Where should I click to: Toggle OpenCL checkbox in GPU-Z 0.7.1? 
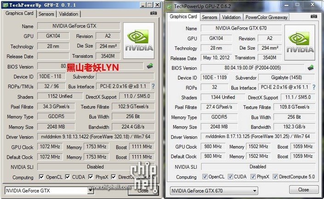[41, 177]
